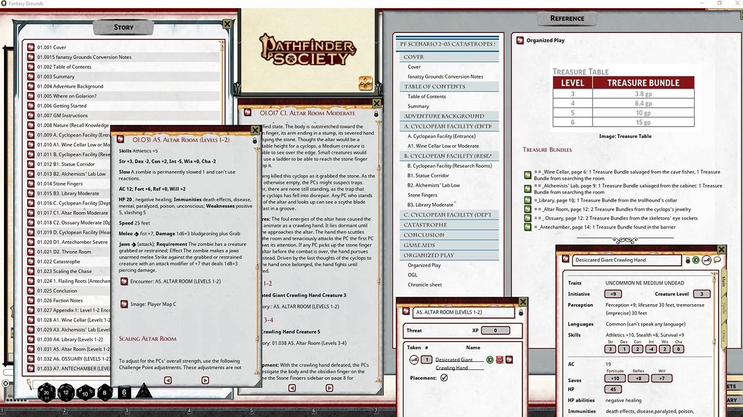This screenshot has width=743, height=417.
Task: Click the lock icon on the A5 Altar Room encounter window
Action: pos(521,312)
